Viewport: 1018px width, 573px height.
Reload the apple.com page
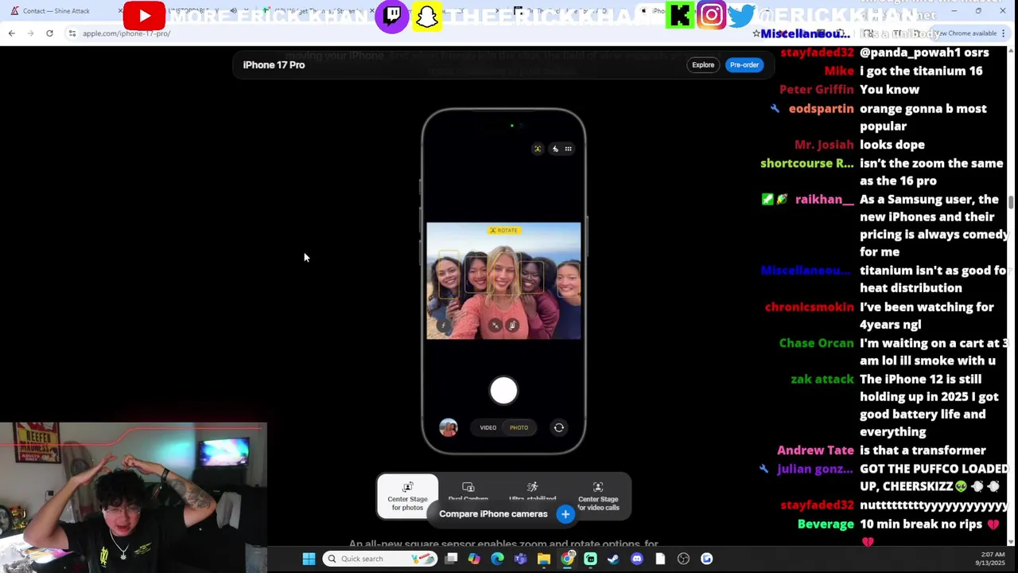(x=49, y=33)
